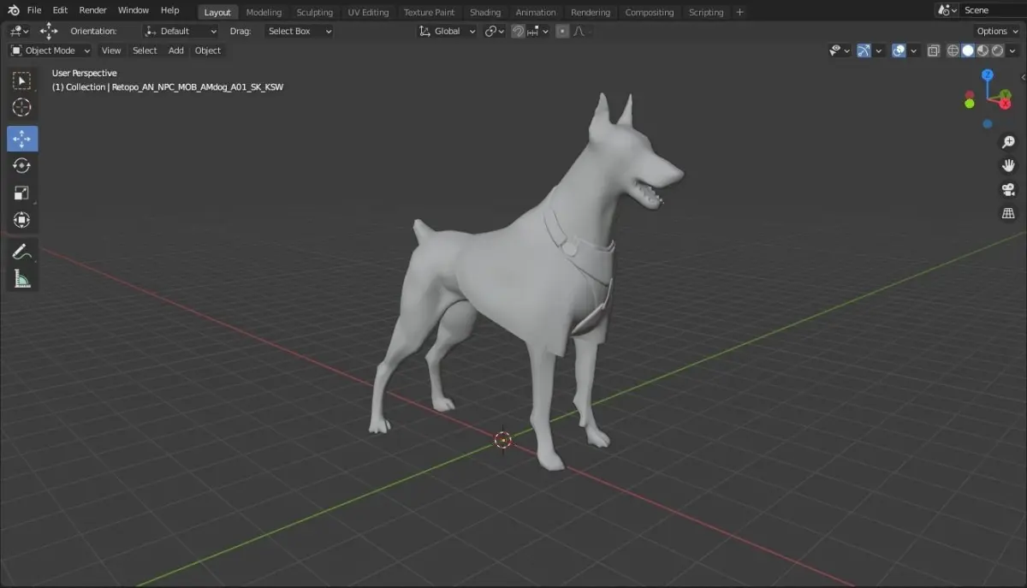
Task: Choose the Move tool
Action: click(x=22, y=139)
